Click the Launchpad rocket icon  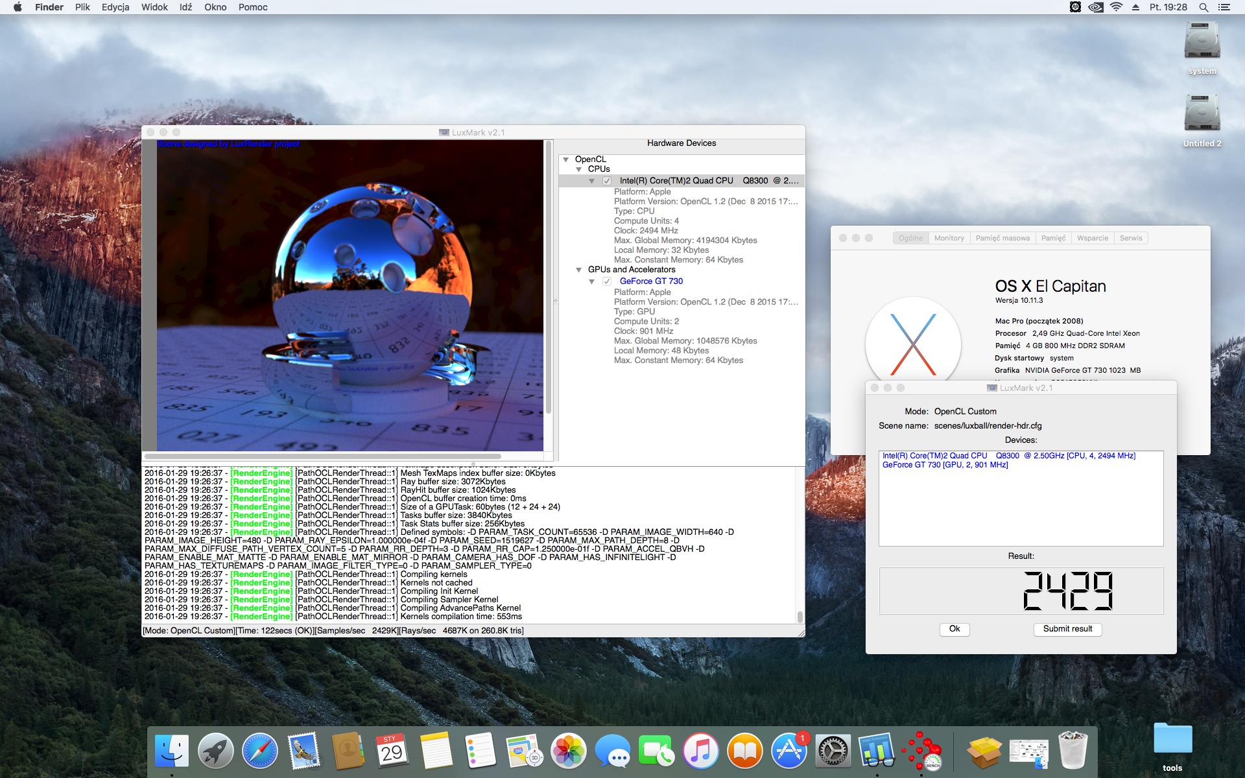click(x=216, y=751)
